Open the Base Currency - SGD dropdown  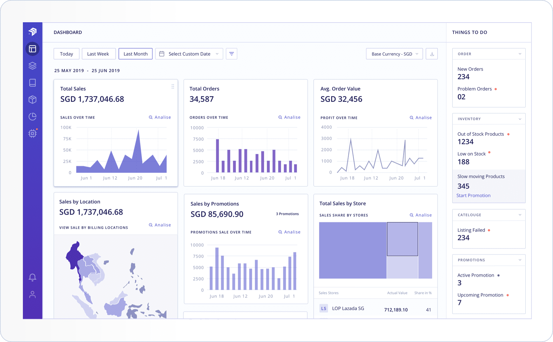394,54
